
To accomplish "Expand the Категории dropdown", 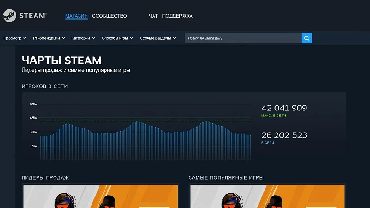I will [x=83, y=38].
